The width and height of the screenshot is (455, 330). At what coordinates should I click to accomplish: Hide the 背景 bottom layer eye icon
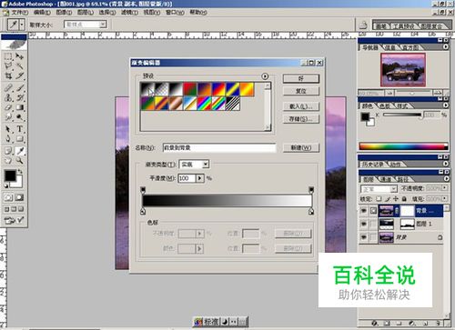[x=363, y=237]
